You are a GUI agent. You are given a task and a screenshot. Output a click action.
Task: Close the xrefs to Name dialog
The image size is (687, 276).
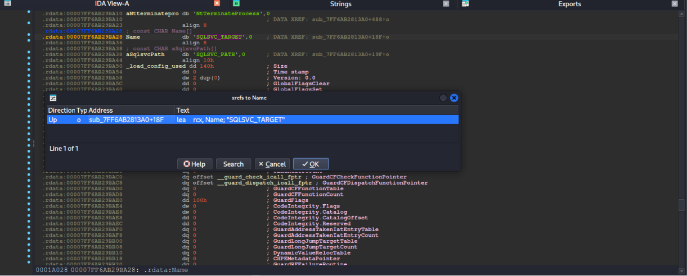pos(454,98)
